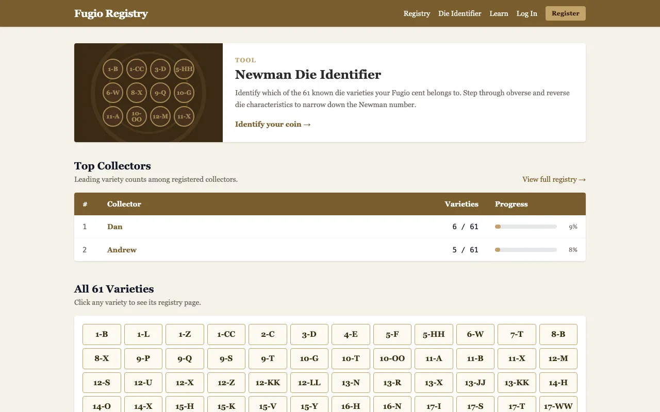
Task: Open the 5-HH variety button in grid
Action: point(434,334)
